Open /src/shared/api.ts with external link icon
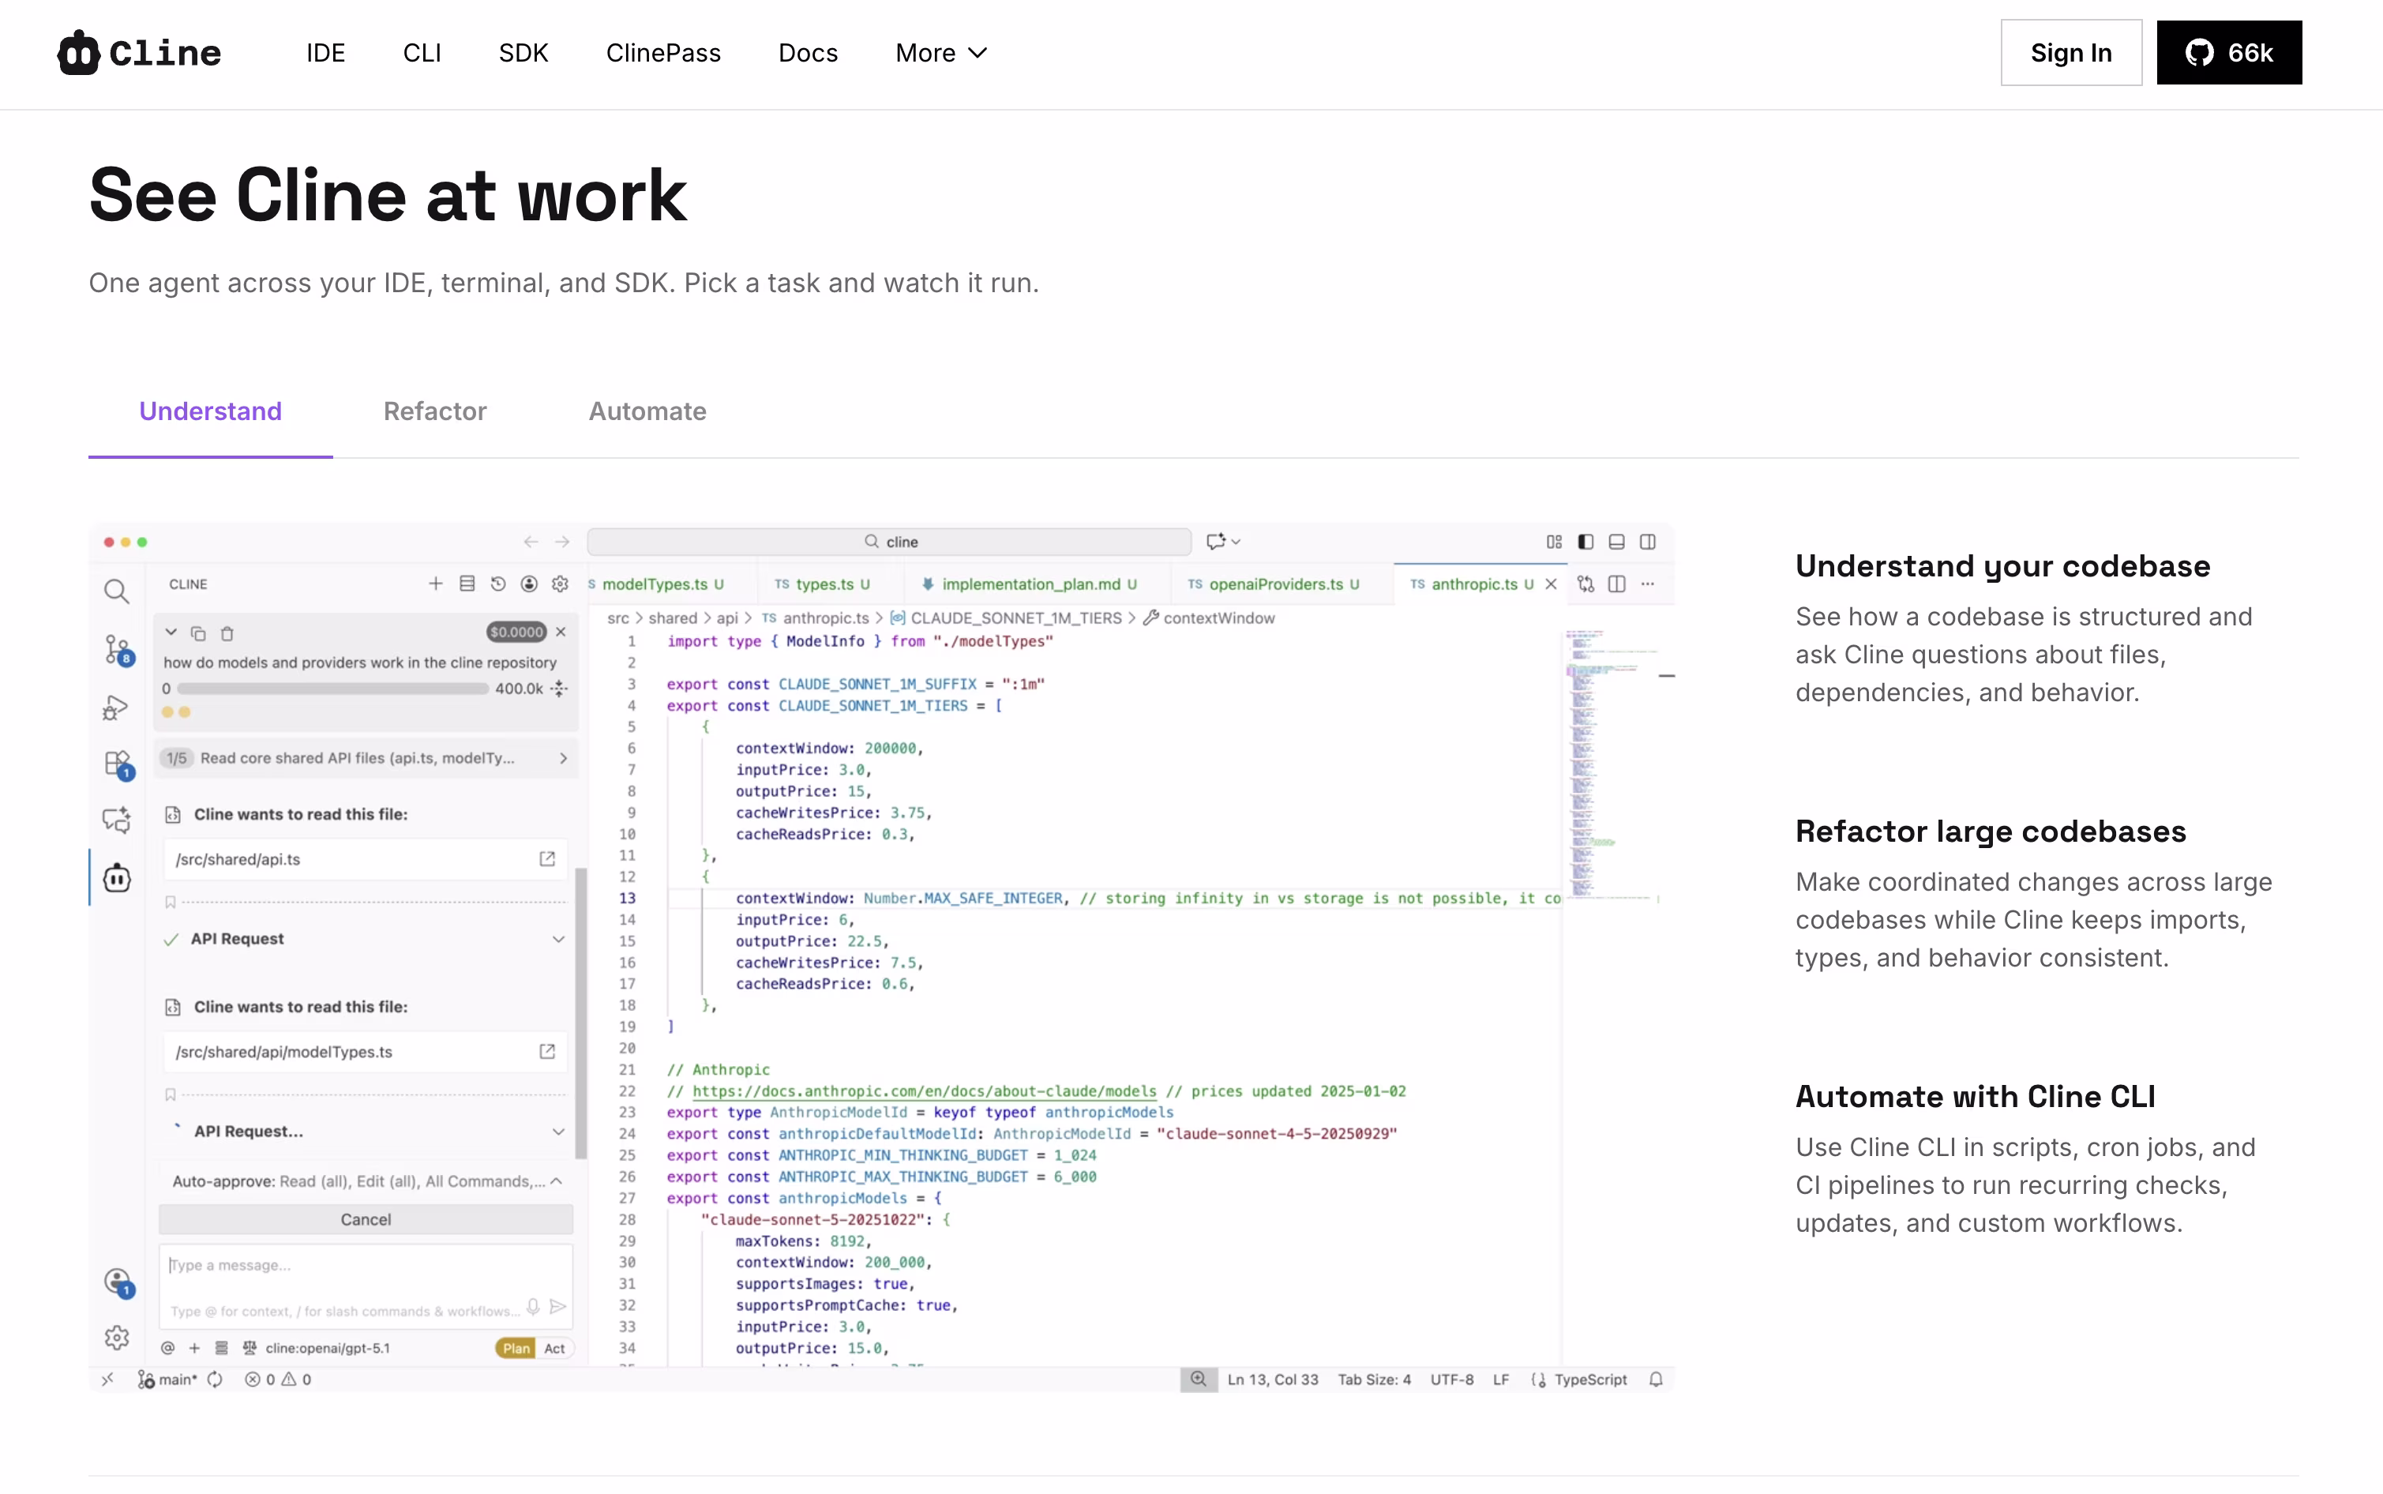2383x1494 pixels. [x=547, y=858]
